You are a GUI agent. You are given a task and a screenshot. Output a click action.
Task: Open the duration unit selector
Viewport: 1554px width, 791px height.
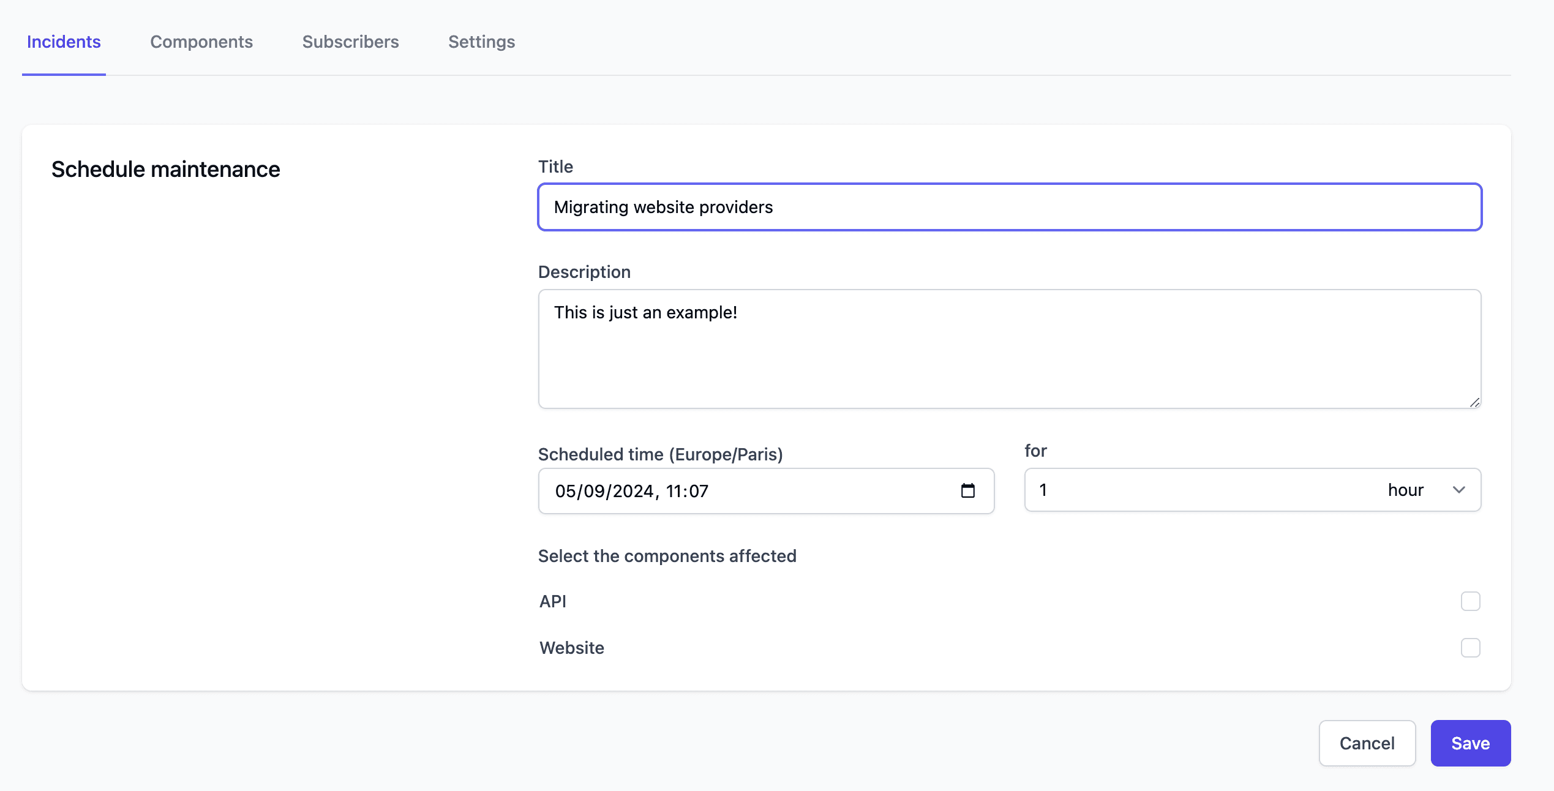[1405, 490]
